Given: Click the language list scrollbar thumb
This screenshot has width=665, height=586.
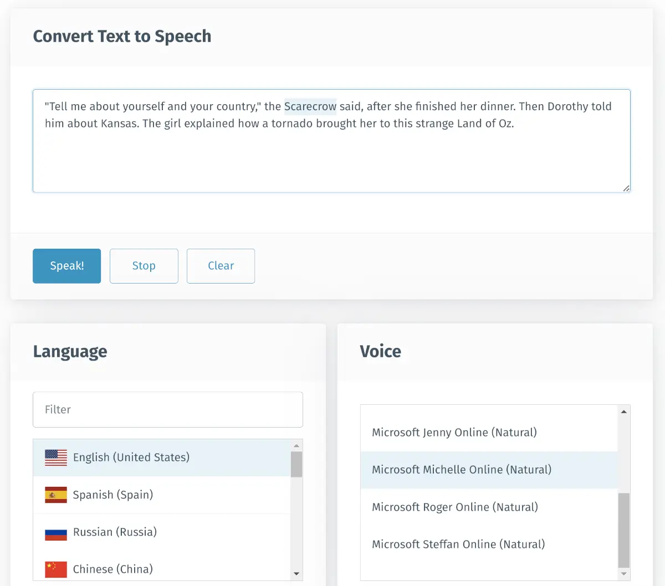Looking at the screenshot, I should (x=296, y=464).
